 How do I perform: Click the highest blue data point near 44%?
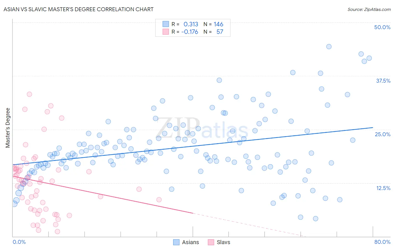329,47
